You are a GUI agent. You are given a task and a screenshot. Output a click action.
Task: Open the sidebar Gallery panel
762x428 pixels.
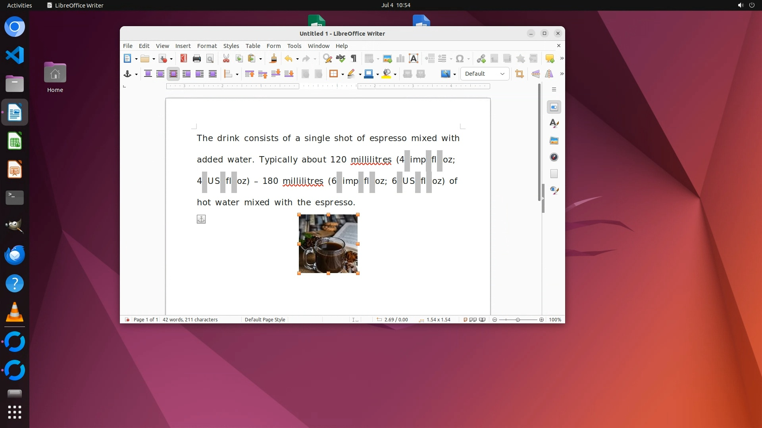554,141
